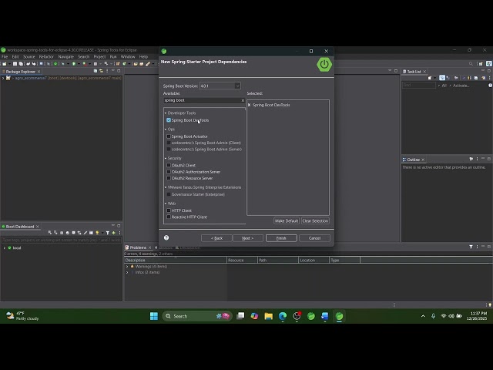Image resolution: width=493 pixels, height=370 pixels.
Task: Click Open Perspective icon
Action: [481, 64]
